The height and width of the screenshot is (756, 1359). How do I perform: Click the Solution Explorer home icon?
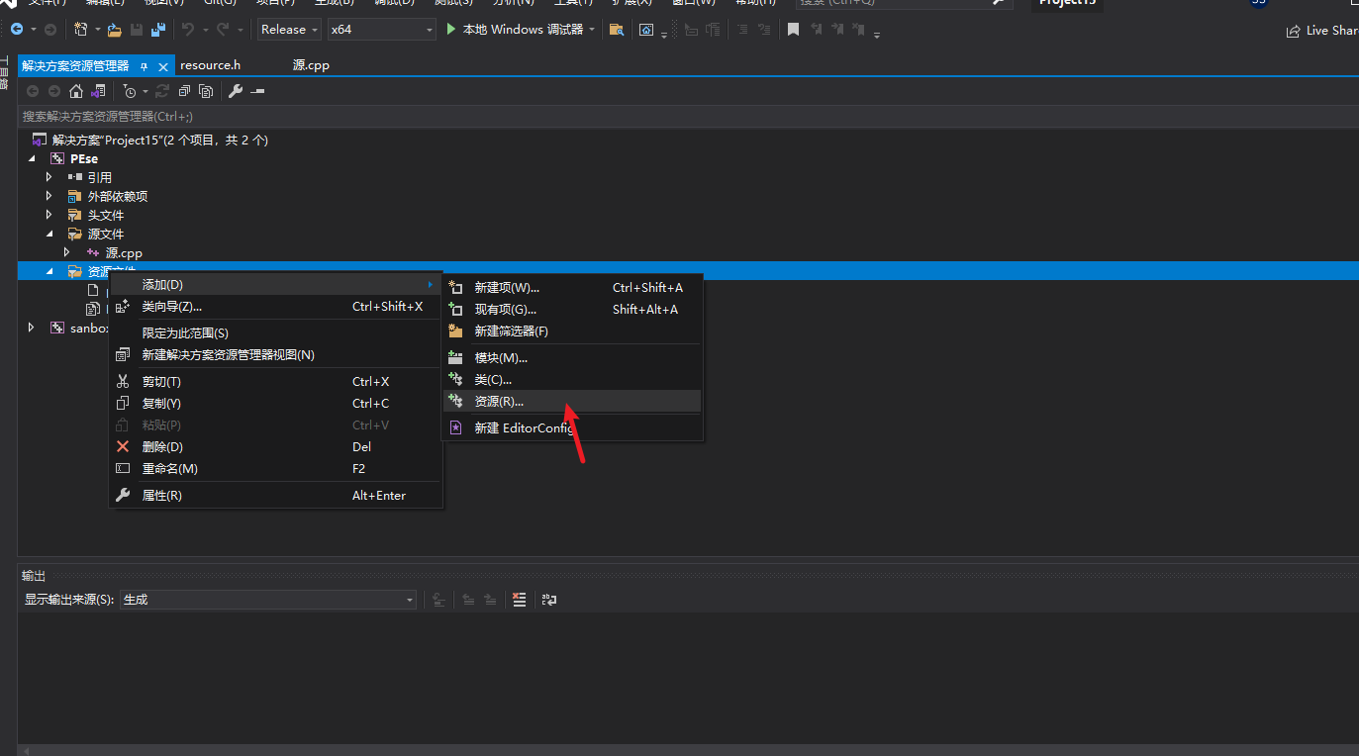coord(76,91)
